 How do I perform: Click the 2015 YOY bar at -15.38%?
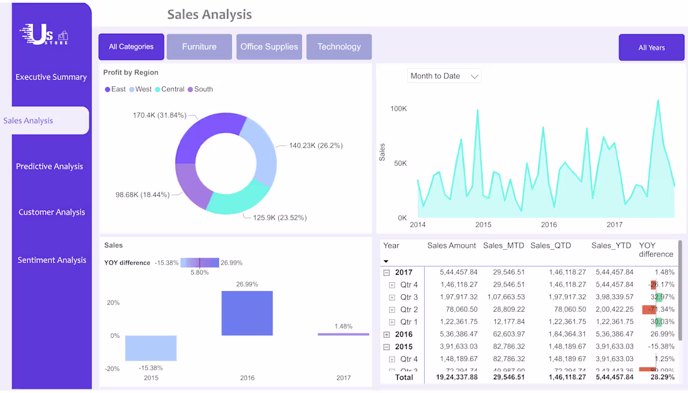click(151, 348)
